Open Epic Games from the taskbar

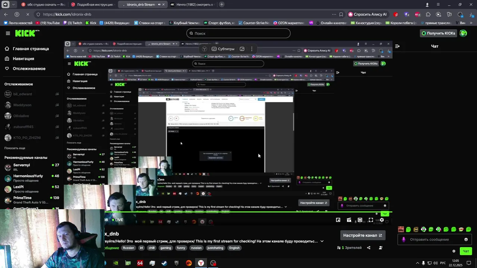176,263
